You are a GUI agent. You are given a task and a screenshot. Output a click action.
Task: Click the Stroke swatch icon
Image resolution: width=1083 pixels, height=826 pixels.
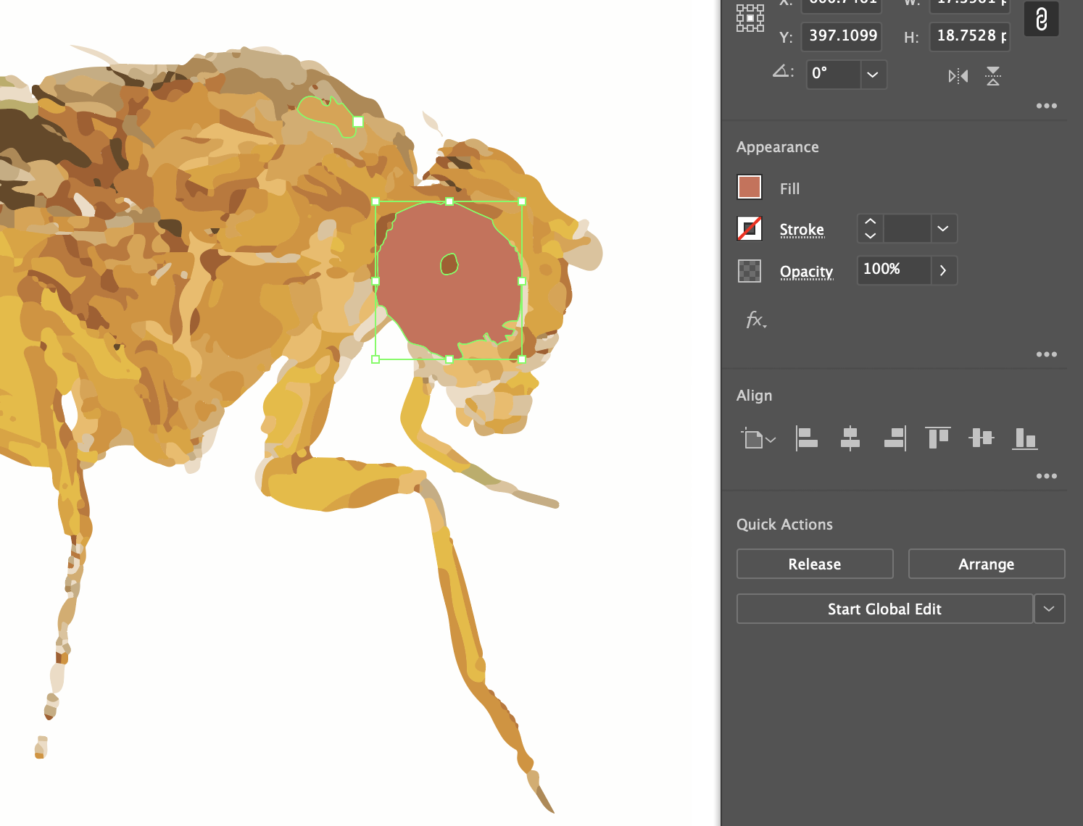tap(749, 229)
